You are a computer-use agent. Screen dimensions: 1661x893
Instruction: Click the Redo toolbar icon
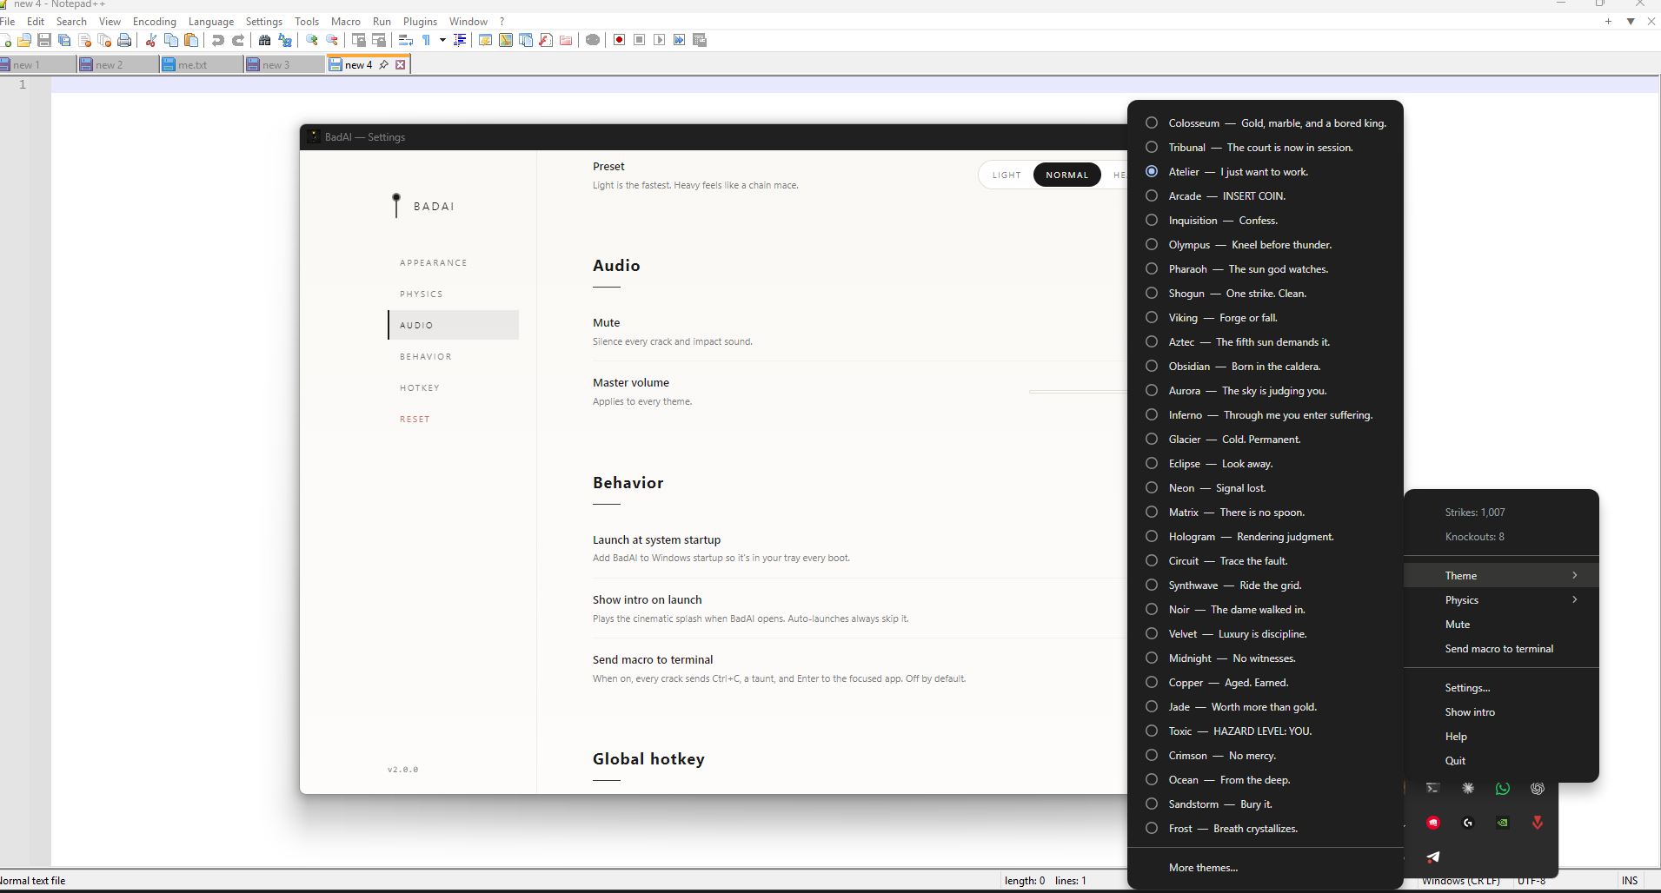click(238, 40)
